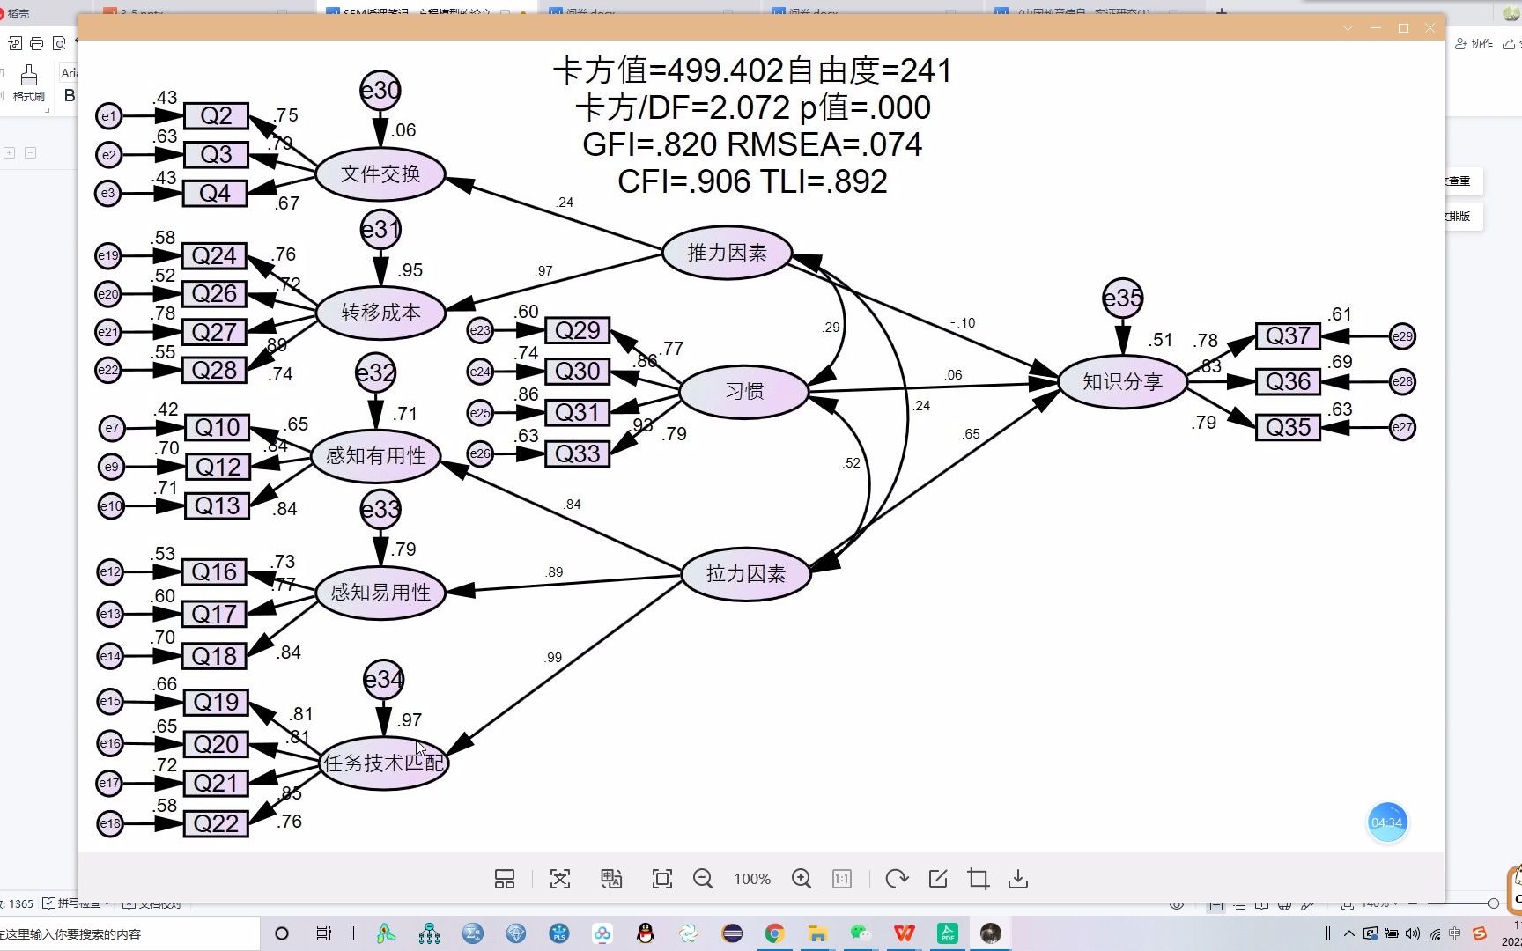Image resolution: width=1522 pixels, height=951 pixels.
Task: Click the fullscreen view icon in viewer toolbar
Action: 662,879
